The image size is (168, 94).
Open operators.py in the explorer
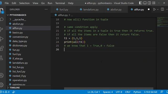(20, 80)
